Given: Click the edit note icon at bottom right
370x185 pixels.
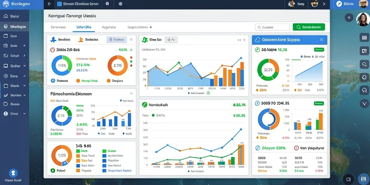Looking at the screenshot, I should click(x=349, y=179).
